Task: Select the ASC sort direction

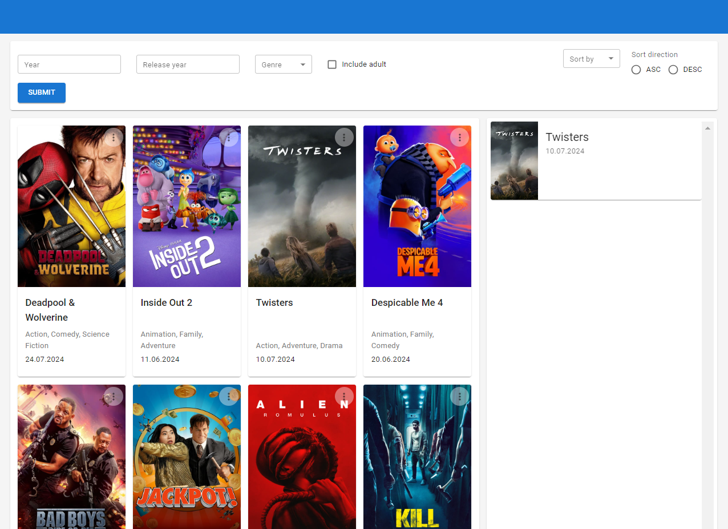Action: pyautogui.click(x=636, y=70)
